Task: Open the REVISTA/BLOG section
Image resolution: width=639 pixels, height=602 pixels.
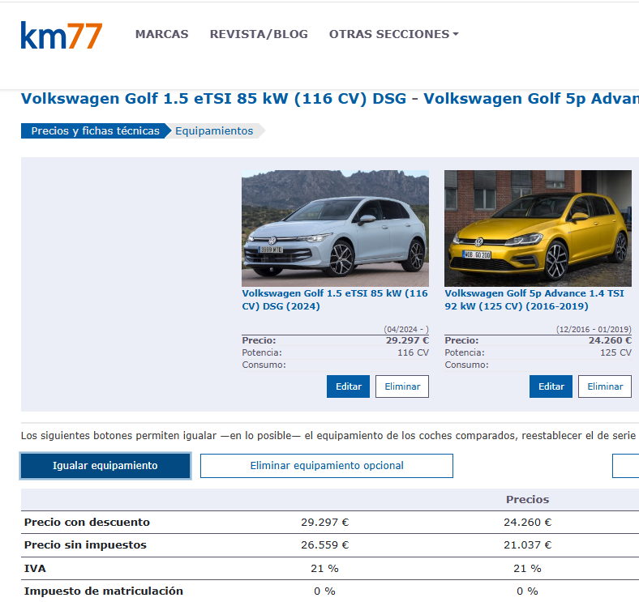Action: [259, 34]
